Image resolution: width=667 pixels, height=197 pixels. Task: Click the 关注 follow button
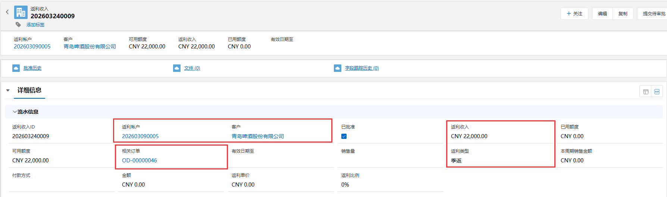574,14
